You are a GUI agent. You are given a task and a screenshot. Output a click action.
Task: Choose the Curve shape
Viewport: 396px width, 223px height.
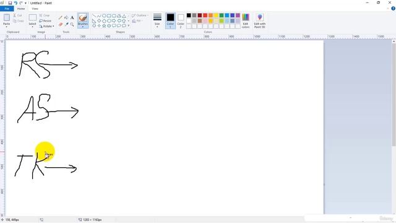[99, 15]
